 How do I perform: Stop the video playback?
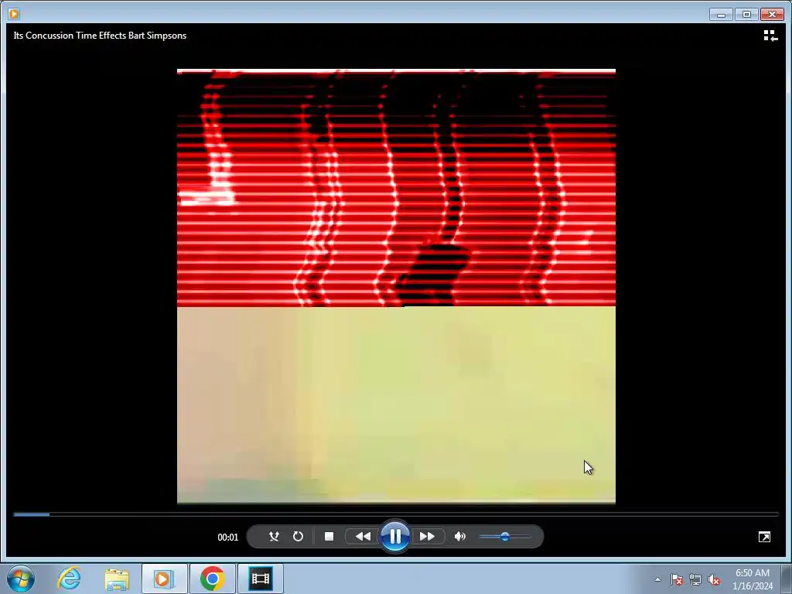coord(329,537)
